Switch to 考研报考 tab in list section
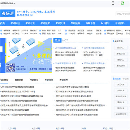The height and width of the screenshot is (130, 130). pos(64,80)
